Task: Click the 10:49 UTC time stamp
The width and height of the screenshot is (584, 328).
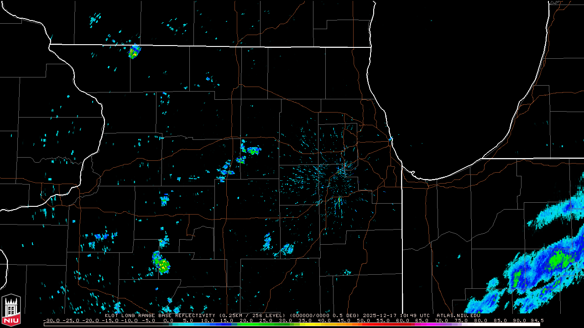Action: coord(414,315)
